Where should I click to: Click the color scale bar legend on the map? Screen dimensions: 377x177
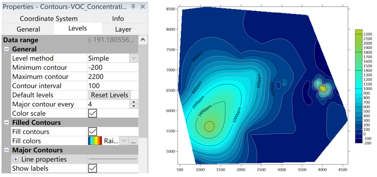coord(359,86)
